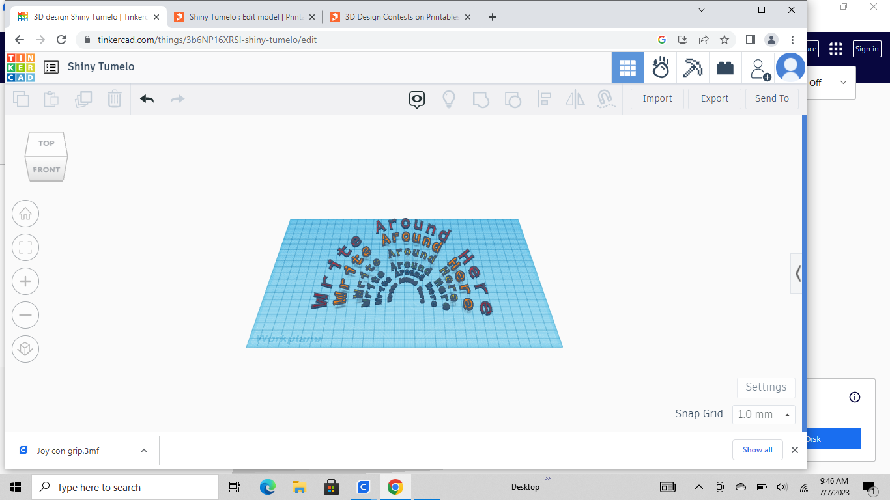Open the Blocks pickaxe mode
Image resolution: width=890 pixels, height=500 pixels.
coord(693,68)
